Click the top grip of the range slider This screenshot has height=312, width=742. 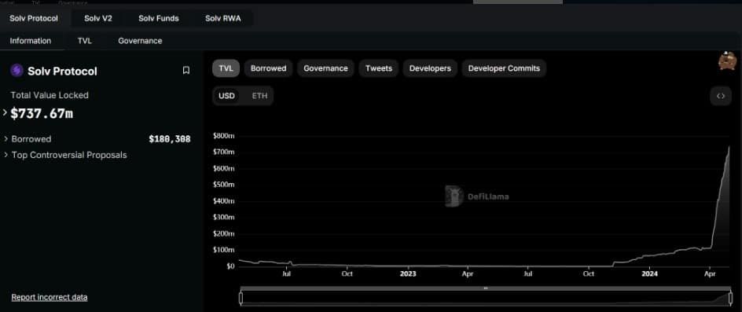point(486,288)
